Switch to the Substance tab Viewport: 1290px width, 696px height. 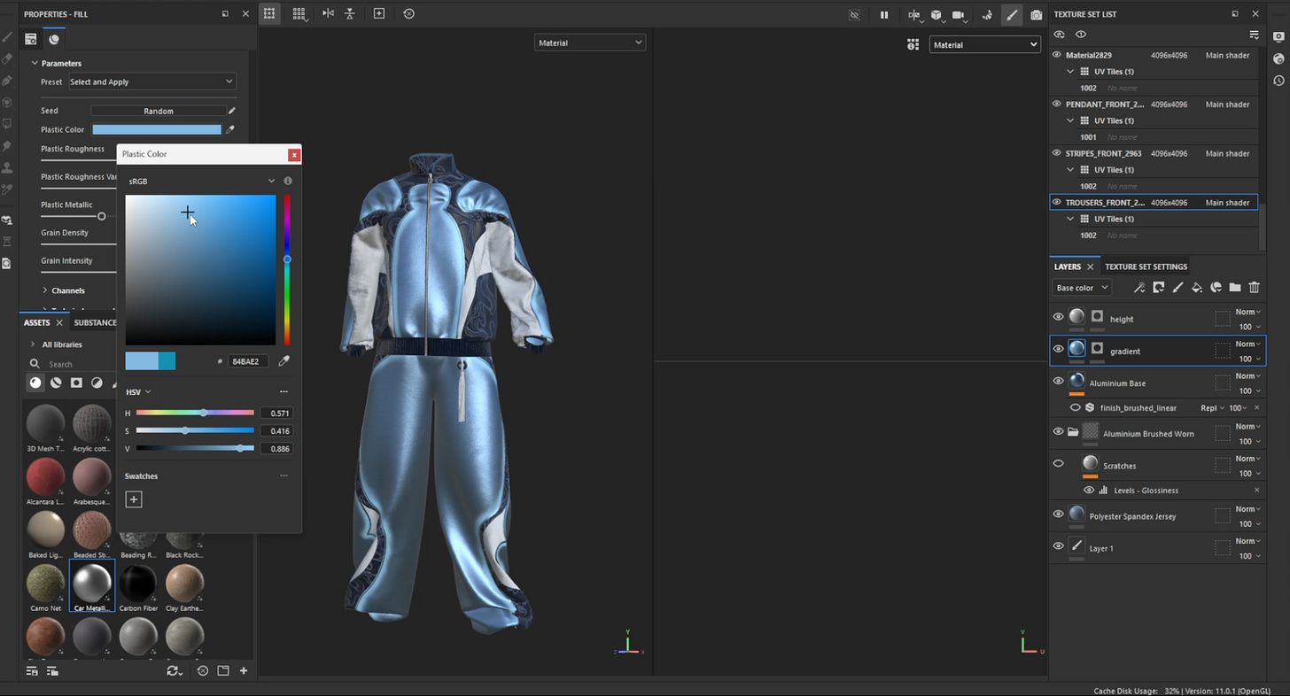point(95,322)
